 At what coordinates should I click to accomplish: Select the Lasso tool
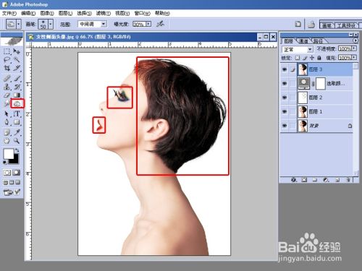point(7,60)
